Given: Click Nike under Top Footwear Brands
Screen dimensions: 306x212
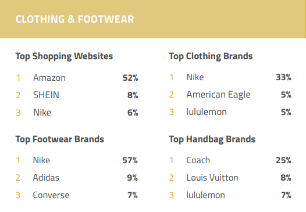Looking at the screenshot, I should [x=41, y=160].
